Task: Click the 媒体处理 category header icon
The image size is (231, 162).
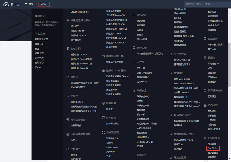Action: (134, 15)
